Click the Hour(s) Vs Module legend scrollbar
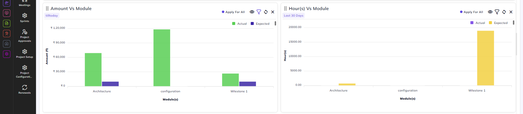Image resolution: width=523 pixels, height=114 pixels. point(513,23)
